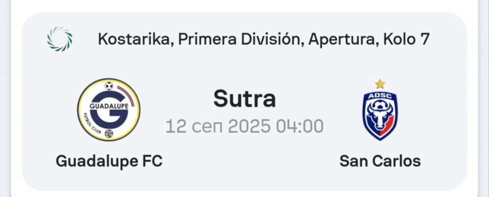Screen dimensions: 489x197
Task: Select the Guadalupe FC team name
Action: click(x=109, y=161)
